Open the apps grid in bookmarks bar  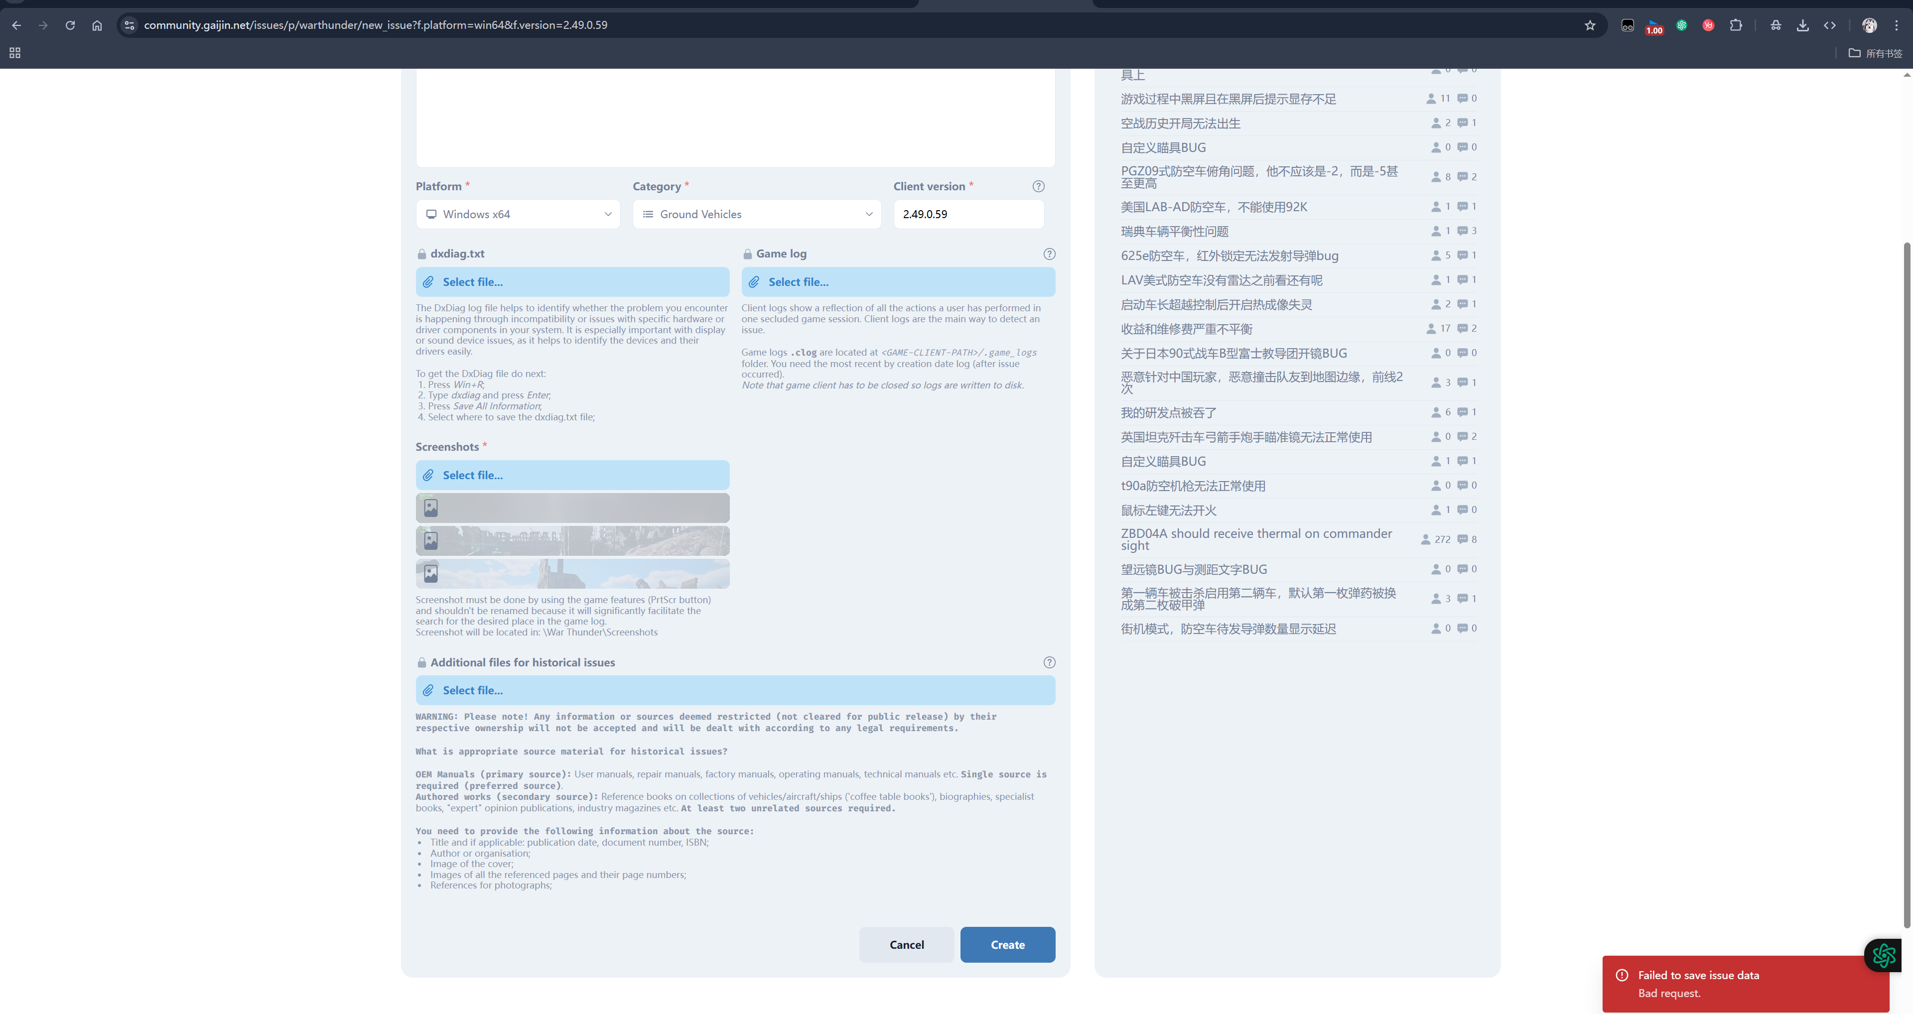pyautogui.click(x=15, y=53)
